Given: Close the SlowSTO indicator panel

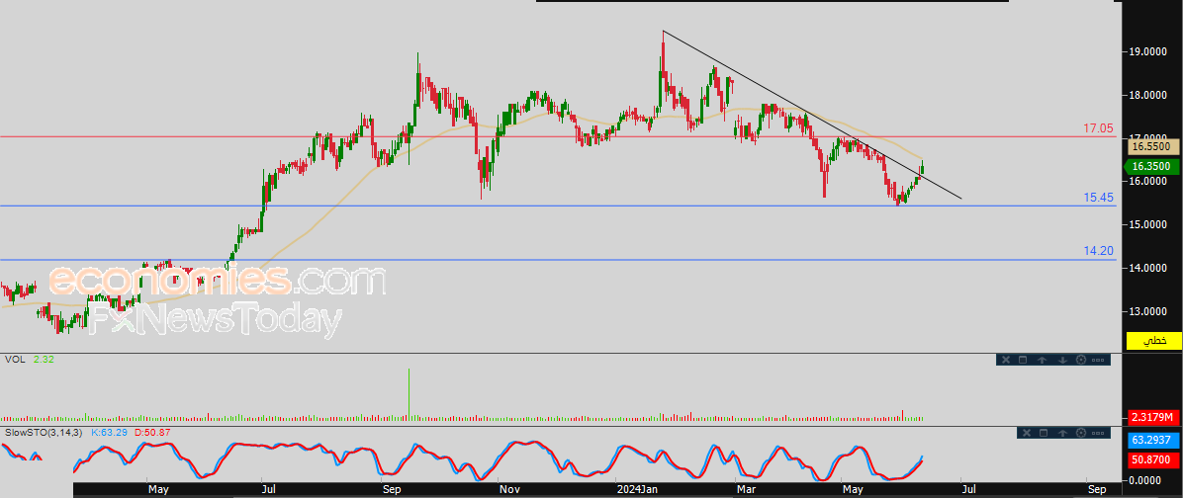Looking at the screenshot, I should pyautogui.click(x=1025, y=433).
